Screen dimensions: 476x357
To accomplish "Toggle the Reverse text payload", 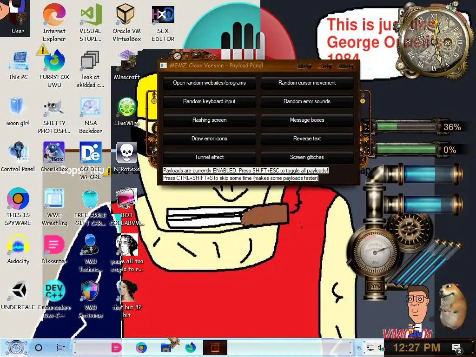I will 307,139.
